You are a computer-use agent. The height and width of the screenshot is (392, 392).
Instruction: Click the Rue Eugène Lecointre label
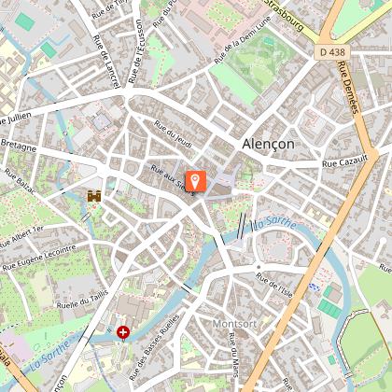coord(39,258)
